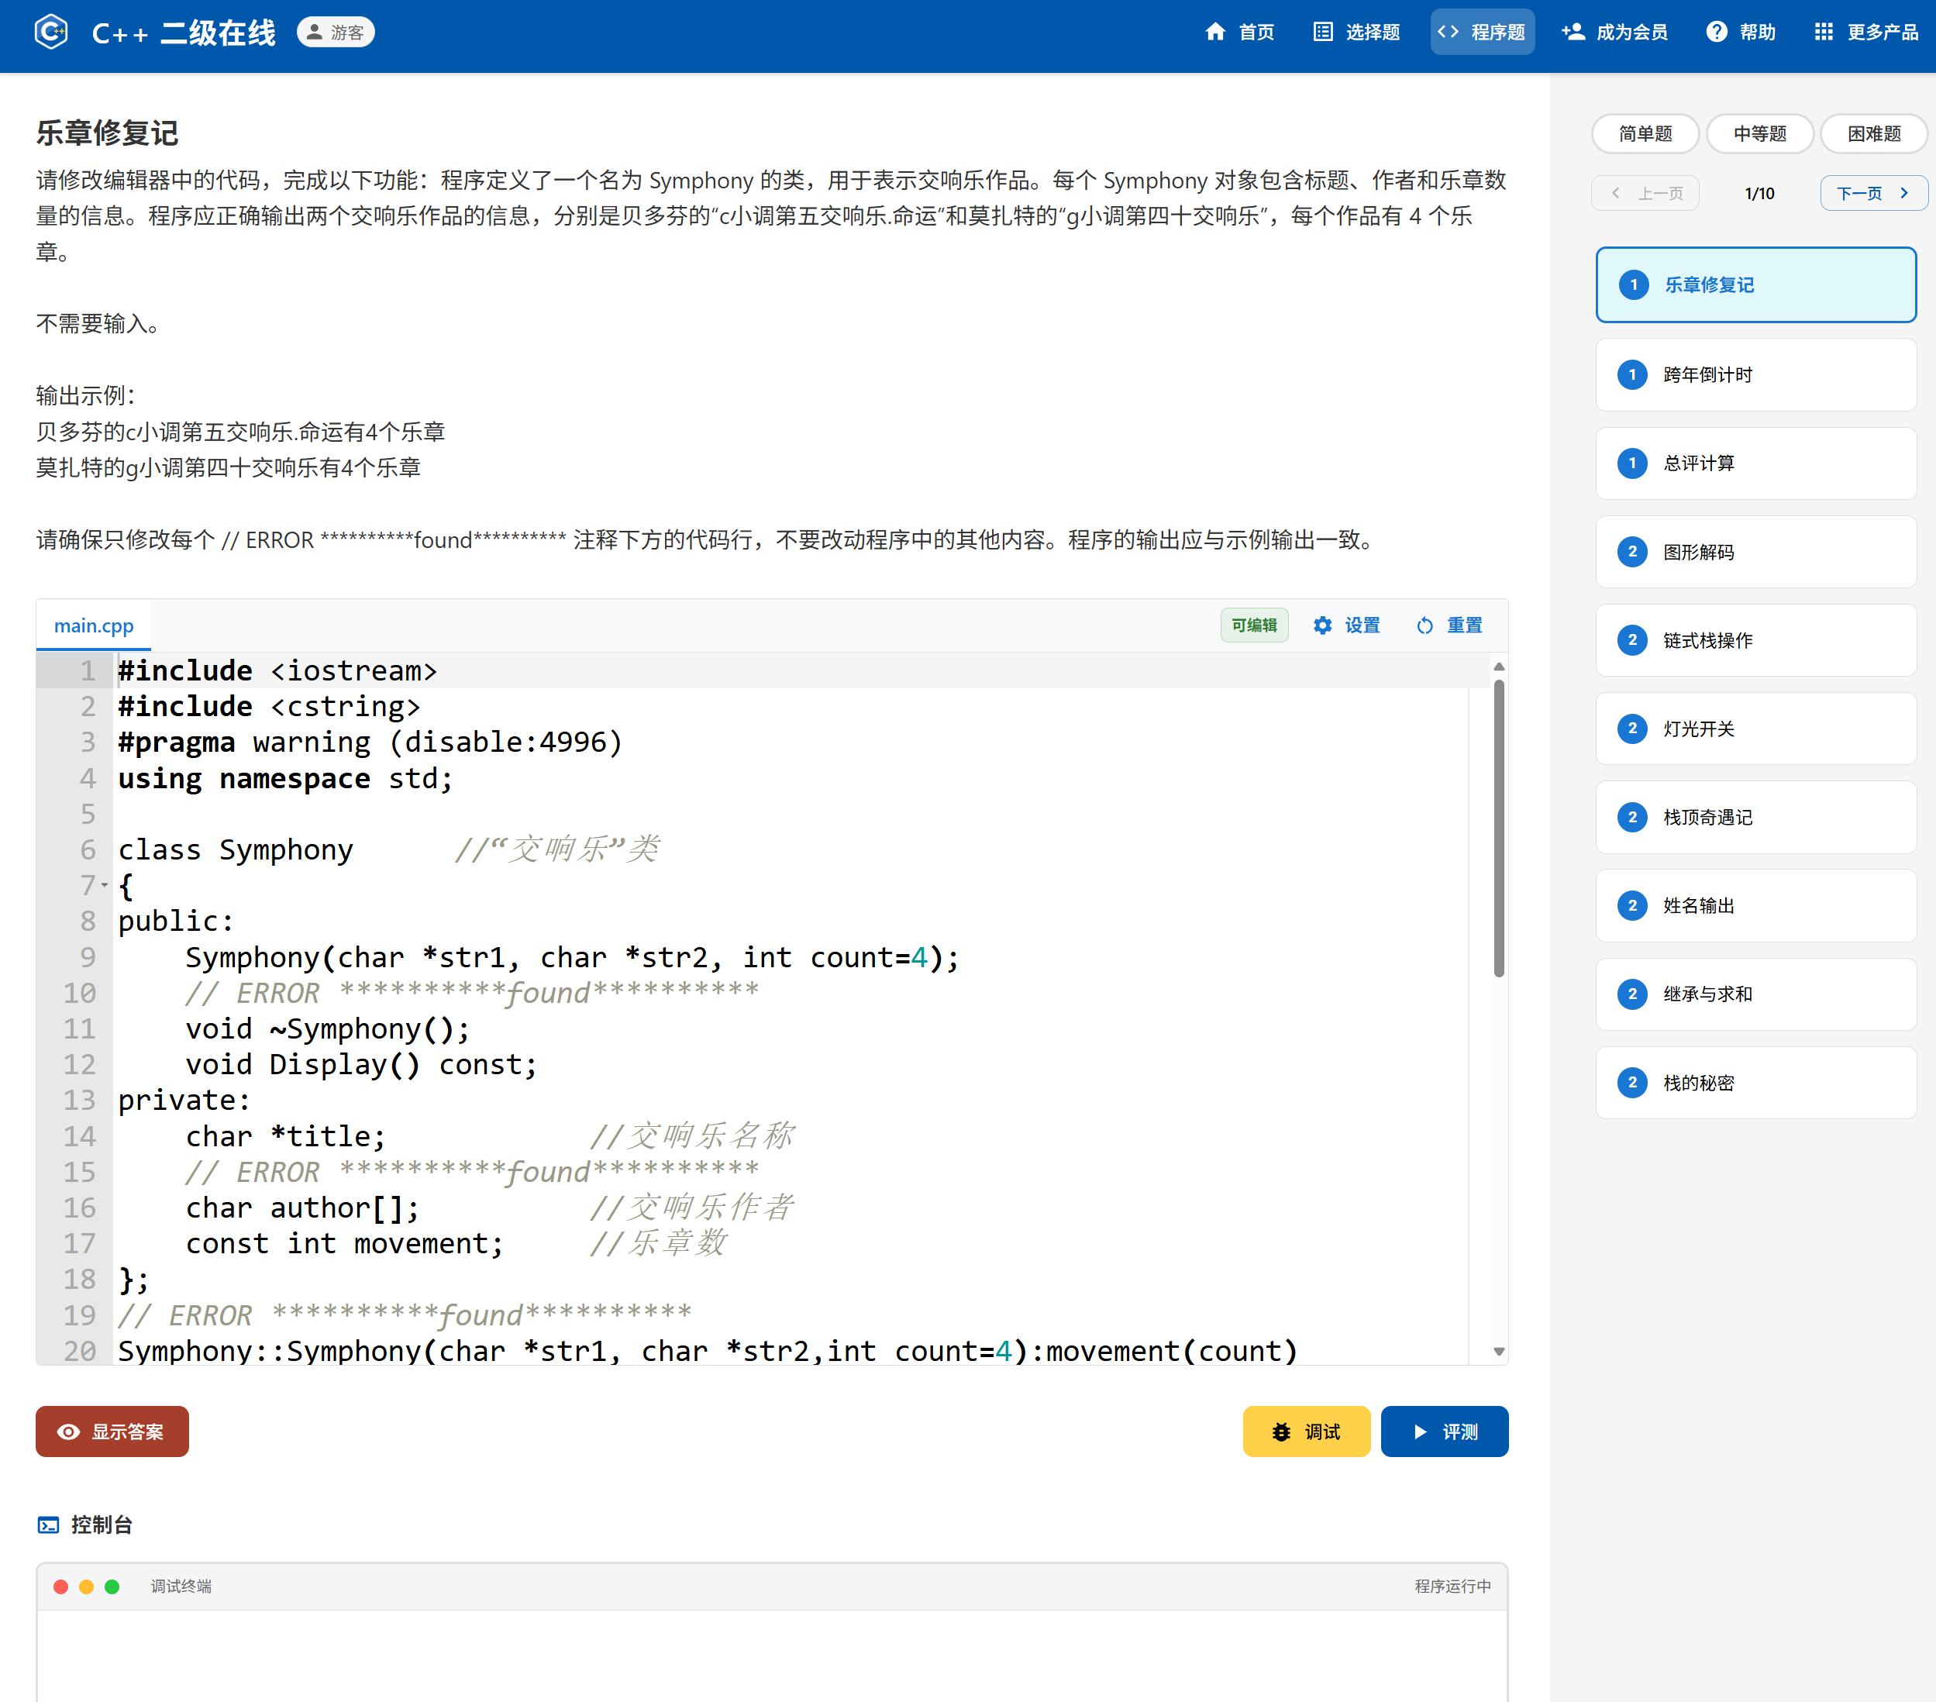Select problem 链式栈操作
The width and height of the screenshot is (1936, 1702).
1756,640
